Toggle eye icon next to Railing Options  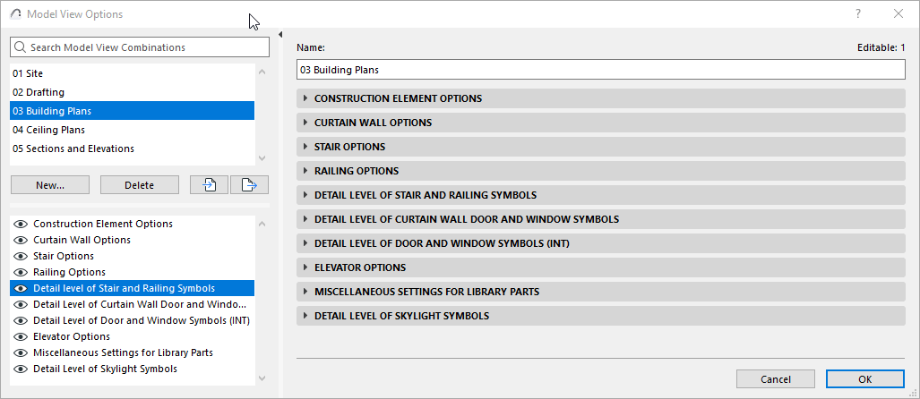click(20, 272)
